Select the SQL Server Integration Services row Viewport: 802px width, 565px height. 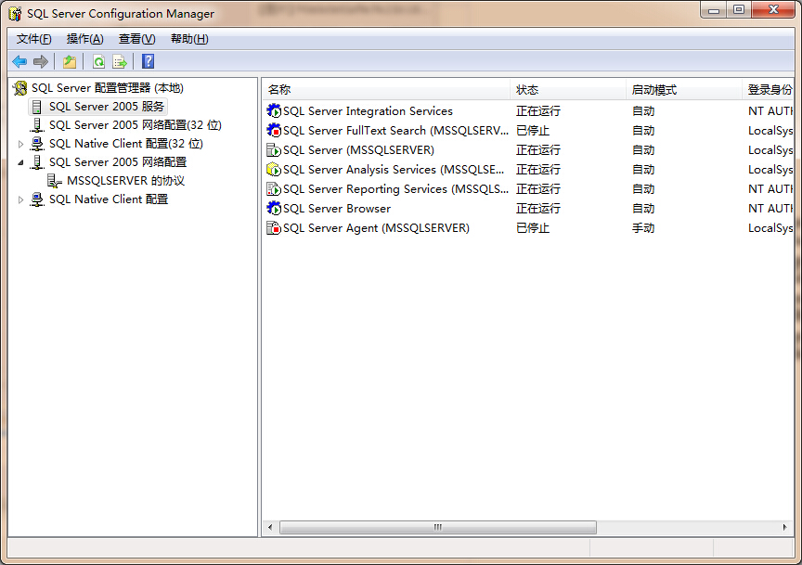(x=529, y=111)
